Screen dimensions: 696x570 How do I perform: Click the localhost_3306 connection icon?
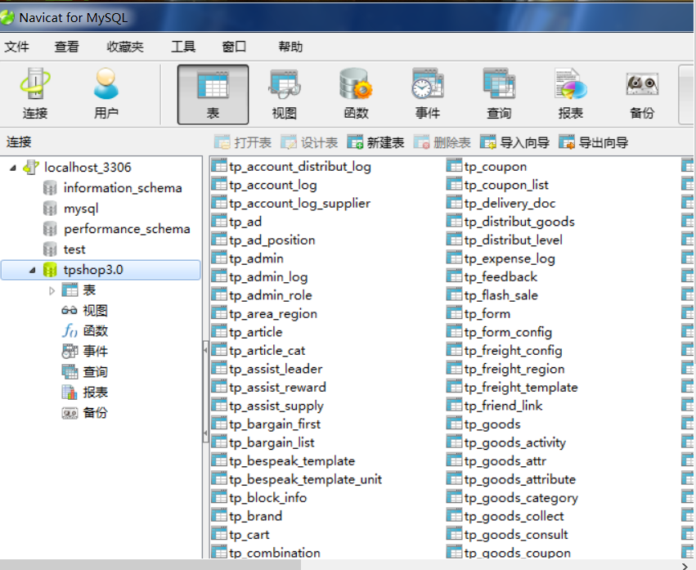[30, 168]
